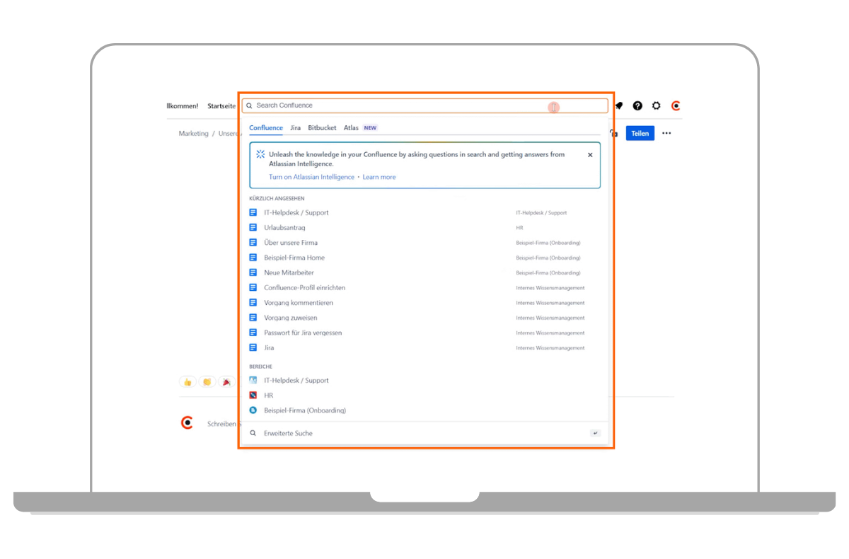Viewport: 849px width, 559px height.
Task: Dismiss the Atlassian Intelligence banner
Action: click(x=590, y=155)
